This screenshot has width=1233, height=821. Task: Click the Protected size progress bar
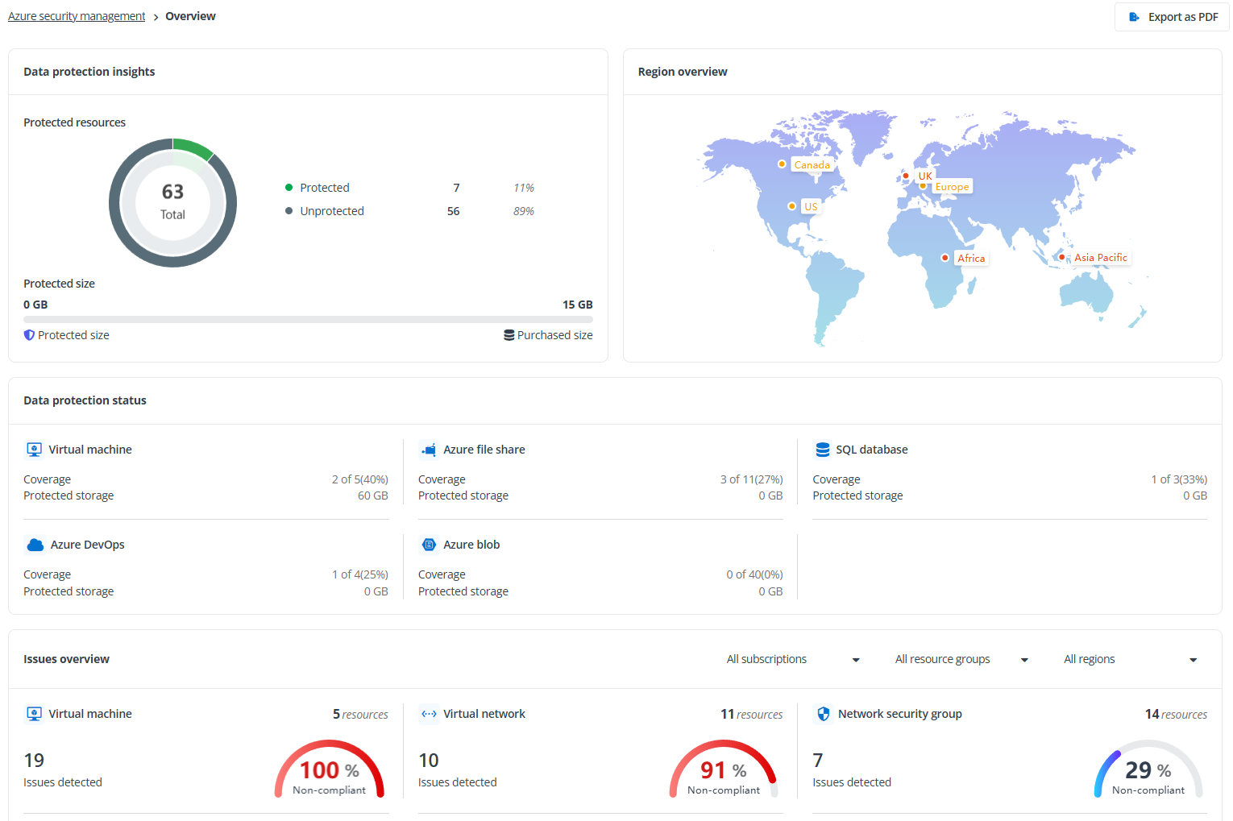(x=308, y=319)
